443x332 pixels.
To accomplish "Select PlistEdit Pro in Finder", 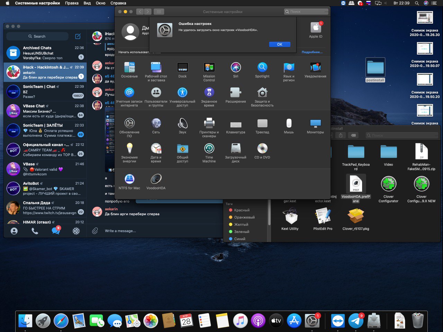I will [x=323, y=219].
